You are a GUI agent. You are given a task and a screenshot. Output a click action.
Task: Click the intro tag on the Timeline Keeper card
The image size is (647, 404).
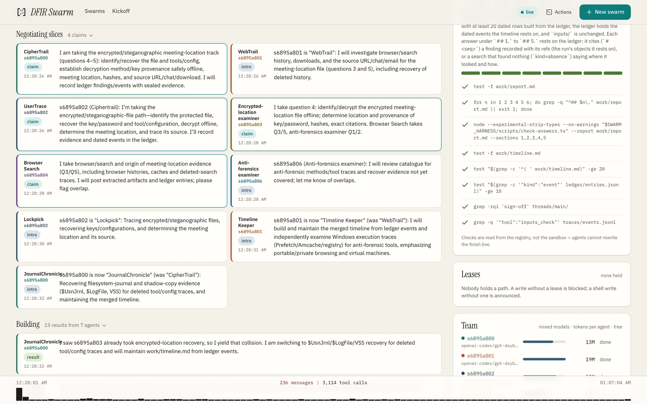pos(246,241)
